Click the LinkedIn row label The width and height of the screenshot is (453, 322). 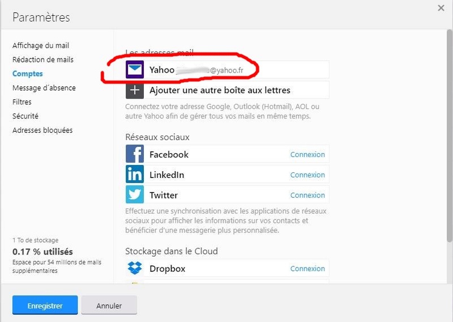[x=166, y=175]
